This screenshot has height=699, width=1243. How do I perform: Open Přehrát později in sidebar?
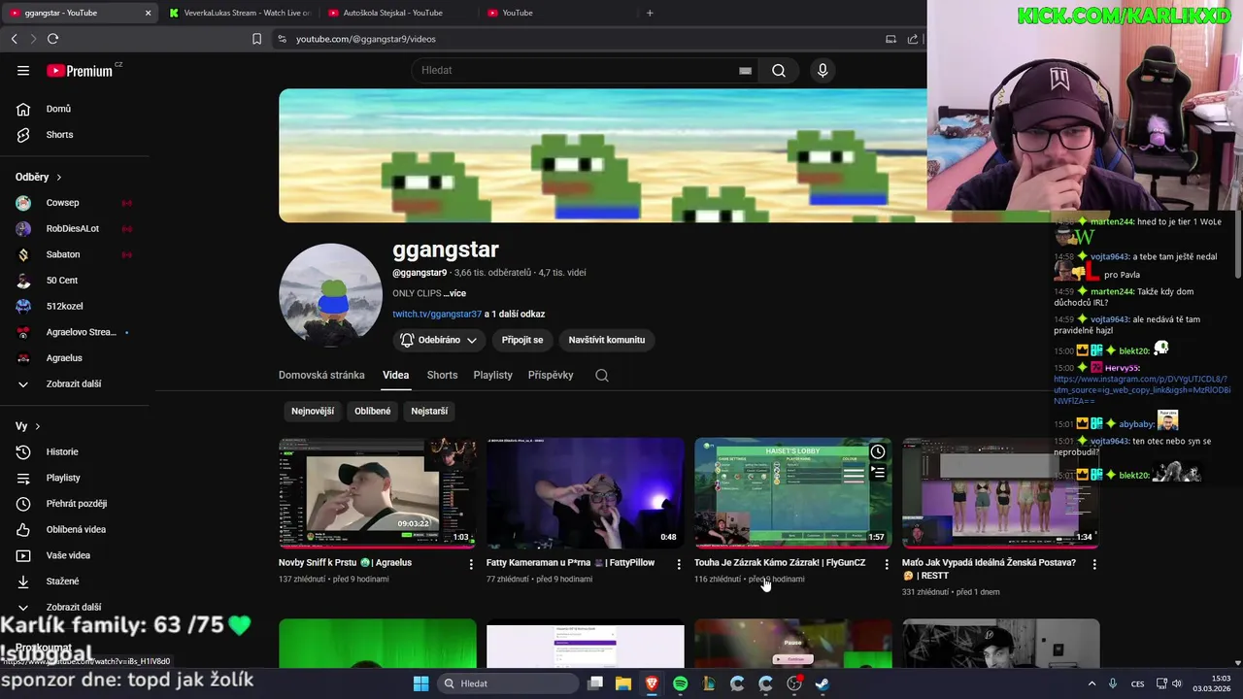(77, 504)
